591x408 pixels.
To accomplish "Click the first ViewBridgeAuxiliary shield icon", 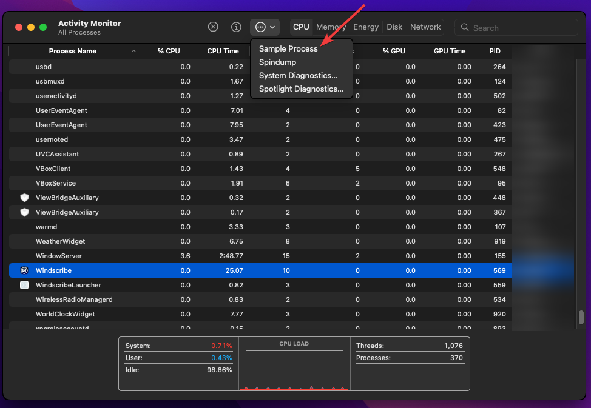I will 24,198.
